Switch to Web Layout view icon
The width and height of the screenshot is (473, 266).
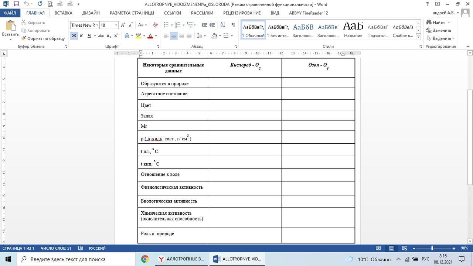(405, 248)
